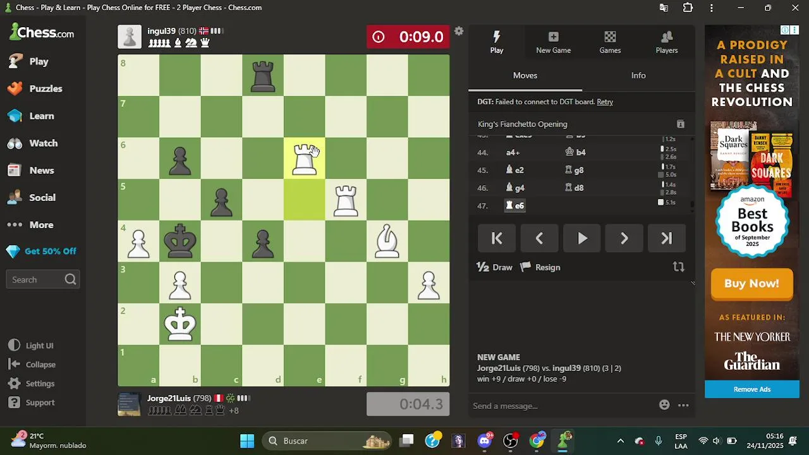
Task: Open ingul39's profile name
Action: click(161, 31)
